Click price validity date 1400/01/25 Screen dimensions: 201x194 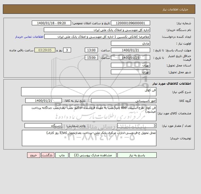130,58
